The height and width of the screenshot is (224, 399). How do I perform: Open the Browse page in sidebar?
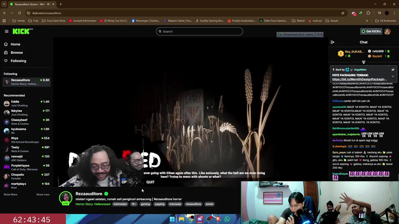click(x=17, y=53)
